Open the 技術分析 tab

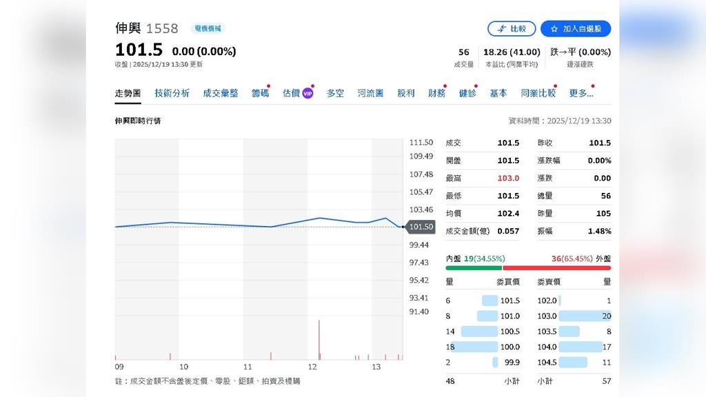172,93
